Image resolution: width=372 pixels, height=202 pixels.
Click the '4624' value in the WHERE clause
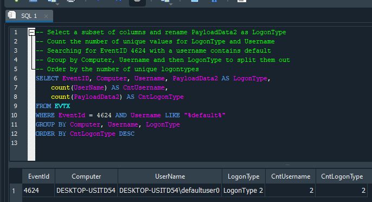pos(104,115)
